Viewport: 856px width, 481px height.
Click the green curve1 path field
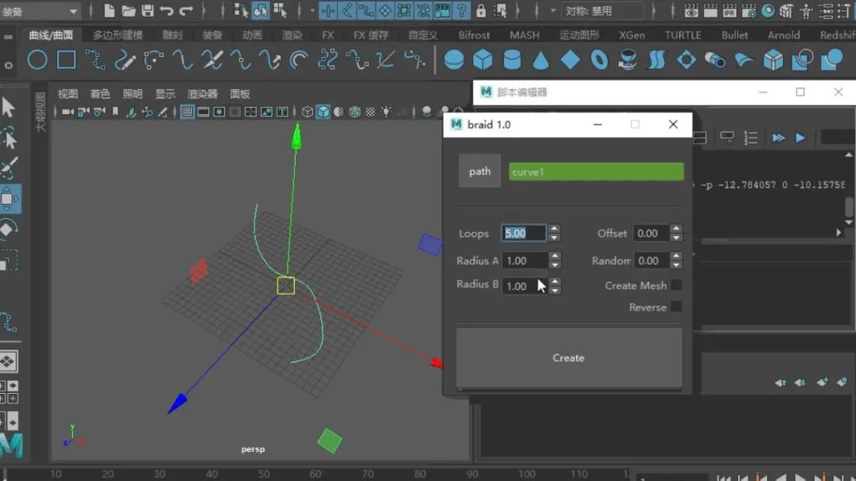coord(596,172)
